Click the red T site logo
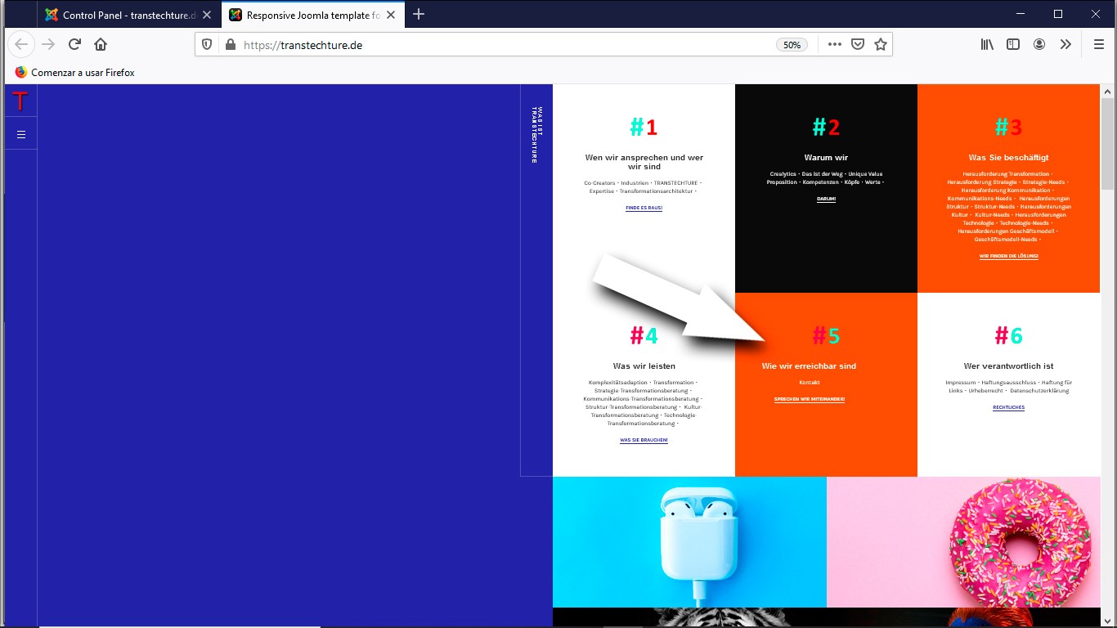The width and height of the screenshot is (1117, 628). 20,101
